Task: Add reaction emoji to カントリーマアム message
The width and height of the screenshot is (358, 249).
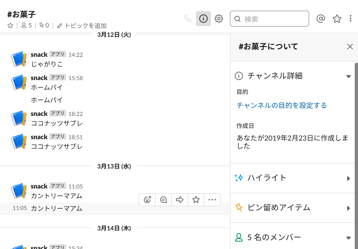Action: [147, 200]
